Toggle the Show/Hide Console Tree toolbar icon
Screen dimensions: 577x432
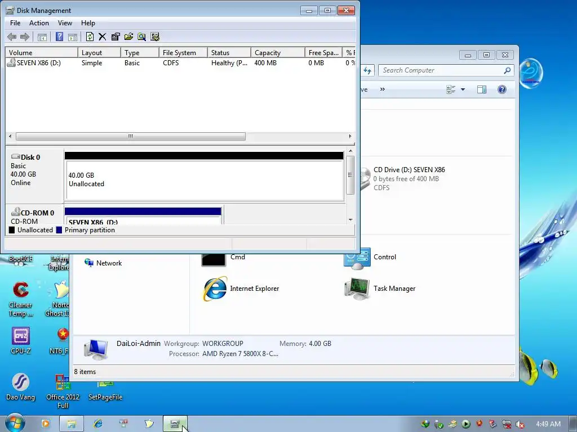42,37
